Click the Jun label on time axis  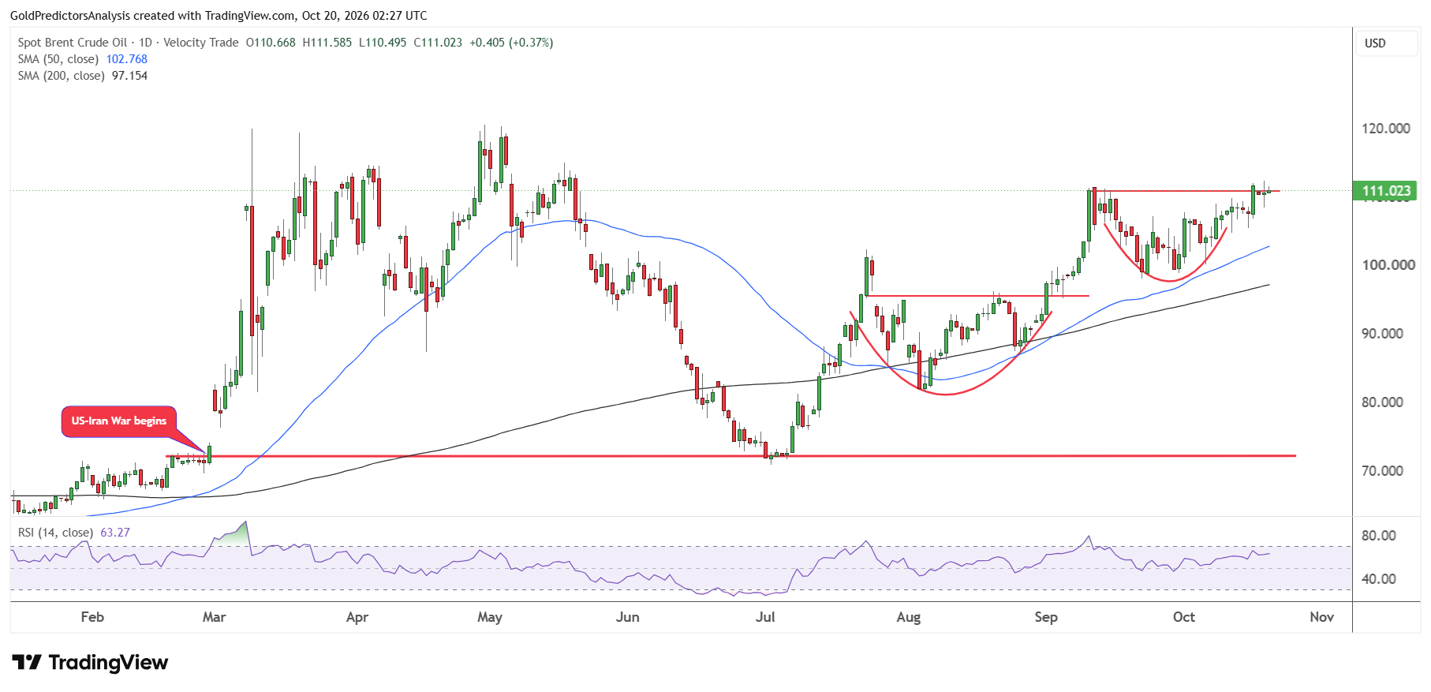click(x=628, y=617)
